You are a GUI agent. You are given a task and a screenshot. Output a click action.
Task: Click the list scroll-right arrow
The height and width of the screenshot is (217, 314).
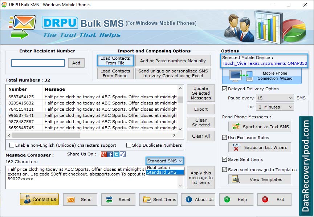point(174,135)
